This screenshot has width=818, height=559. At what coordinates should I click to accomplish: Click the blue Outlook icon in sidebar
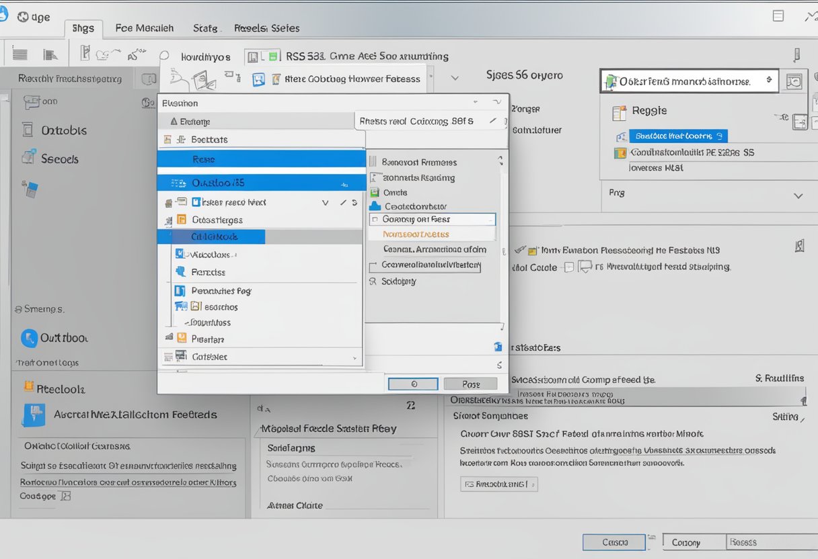(x=29, y=338)
